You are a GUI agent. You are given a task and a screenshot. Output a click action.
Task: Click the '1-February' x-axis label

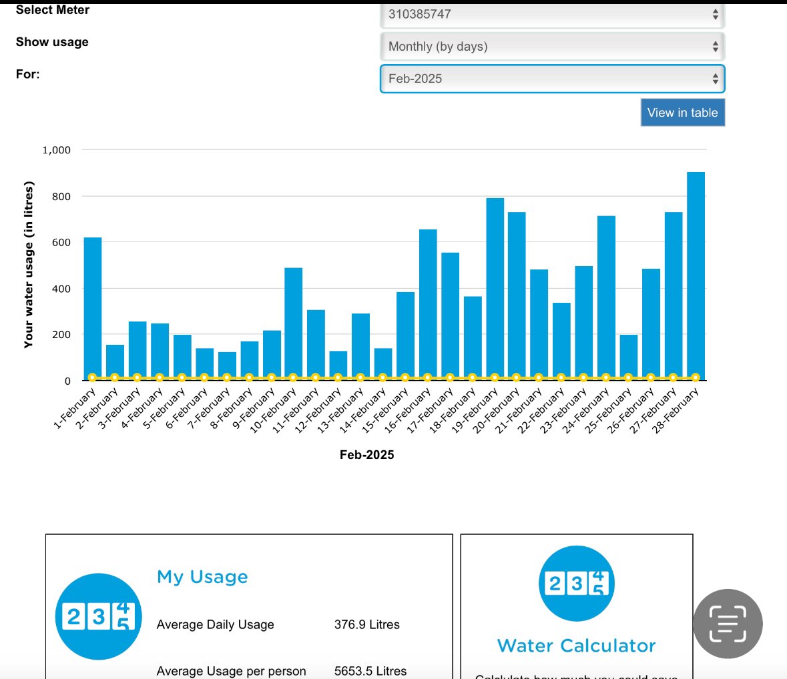pyautogui.click(x=74, y=409)
